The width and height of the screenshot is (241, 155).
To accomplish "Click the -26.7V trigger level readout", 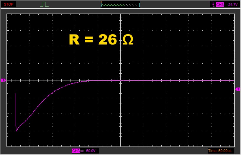I will [x=232, y=5].
